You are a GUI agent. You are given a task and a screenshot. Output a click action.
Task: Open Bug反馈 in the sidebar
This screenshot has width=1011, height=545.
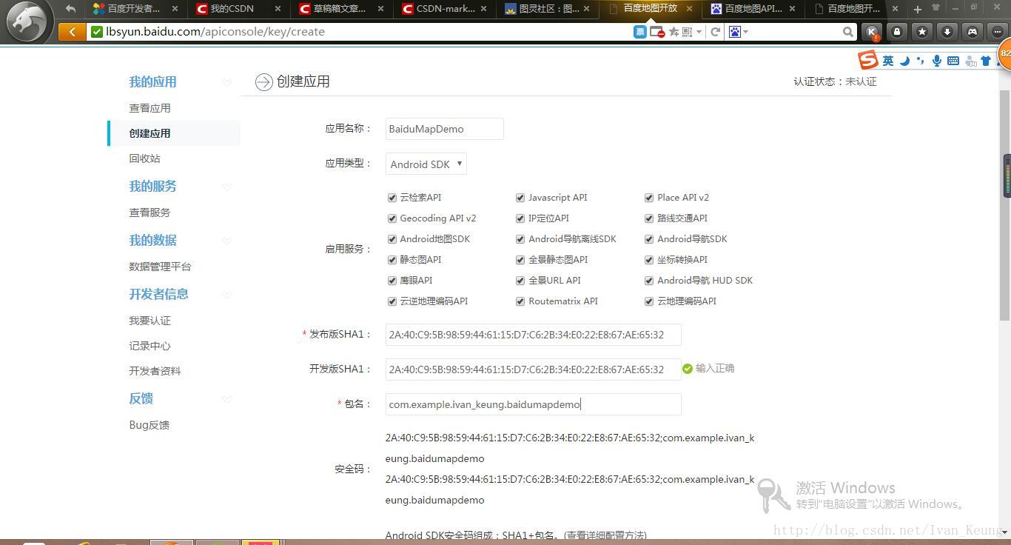point(149,425)
